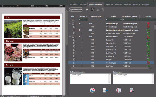This screenshot has height=97, width=156.
Task: Open the Grundprofil dropdown in status bar
Action: coord(24,96)
